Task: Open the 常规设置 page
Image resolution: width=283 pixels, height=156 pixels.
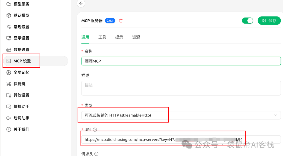Action: pos(35,27)
